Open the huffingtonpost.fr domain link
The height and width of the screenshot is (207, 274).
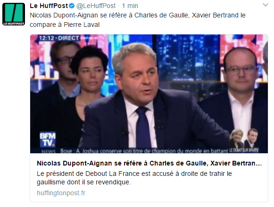tap(61, 193)
